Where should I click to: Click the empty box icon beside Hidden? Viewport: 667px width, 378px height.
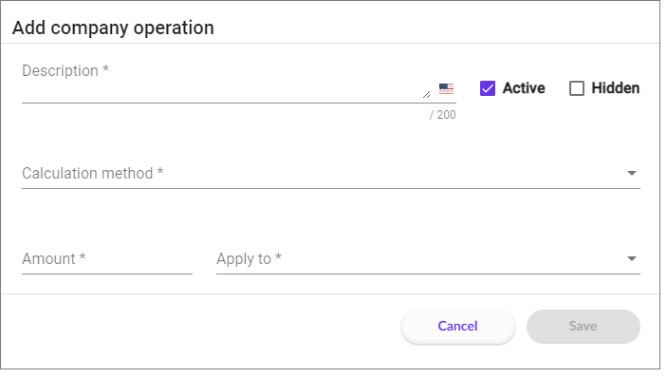(x=577, y=88)
